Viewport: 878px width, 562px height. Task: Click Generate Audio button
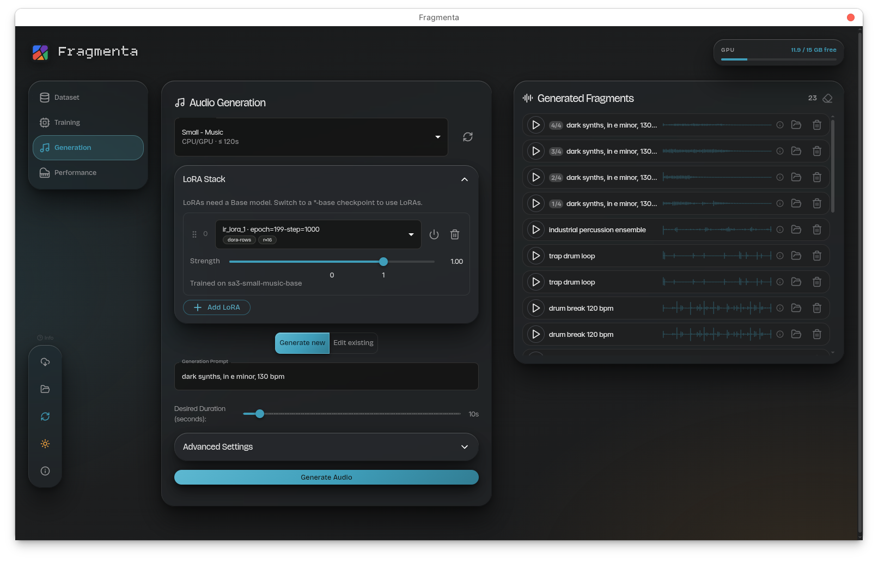[x=326, y=478]
